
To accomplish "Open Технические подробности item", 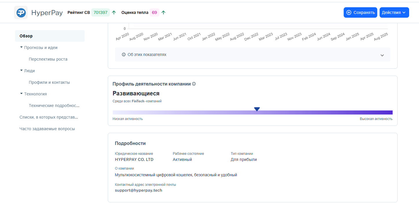I will click(x=54, y=106).
